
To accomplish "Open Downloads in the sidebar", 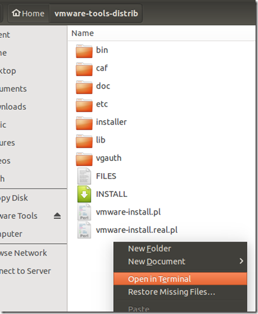I will [x=33, y=107].
